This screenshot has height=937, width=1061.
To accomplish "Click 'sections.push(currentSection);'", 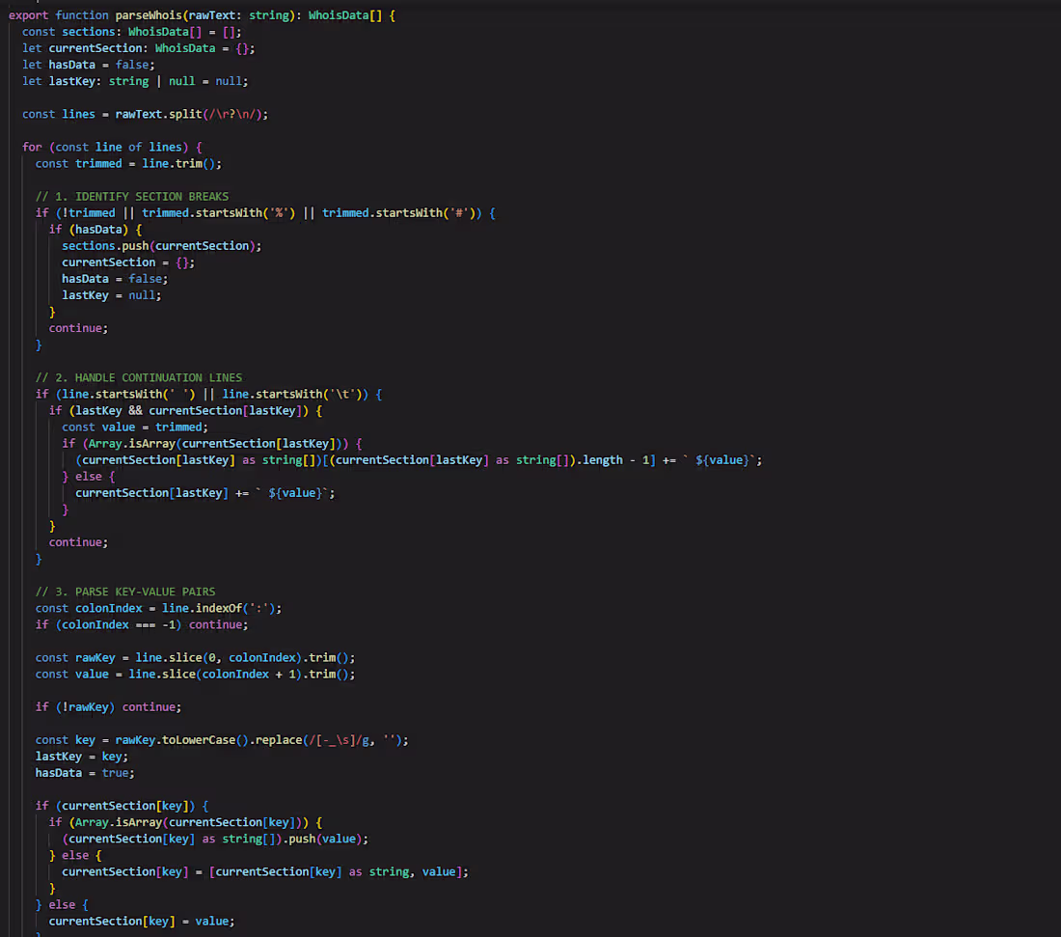I will click(161, 246).
